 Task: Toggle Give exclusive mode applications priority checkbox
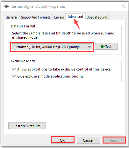(x=14, y=76)
